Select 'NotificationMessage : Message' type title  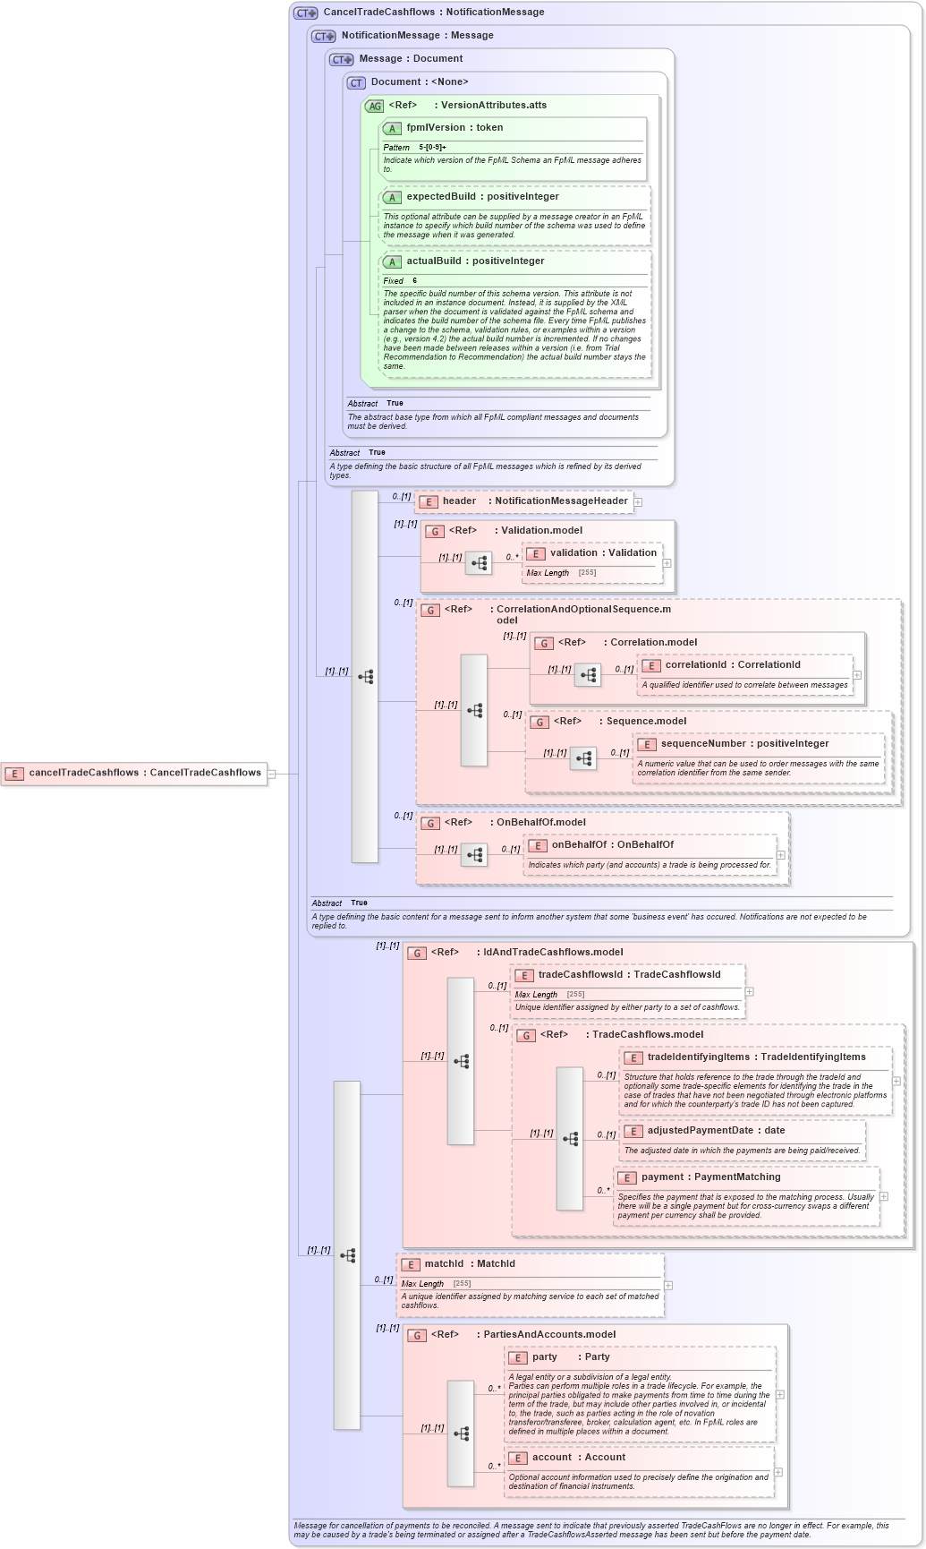point(417,36)
